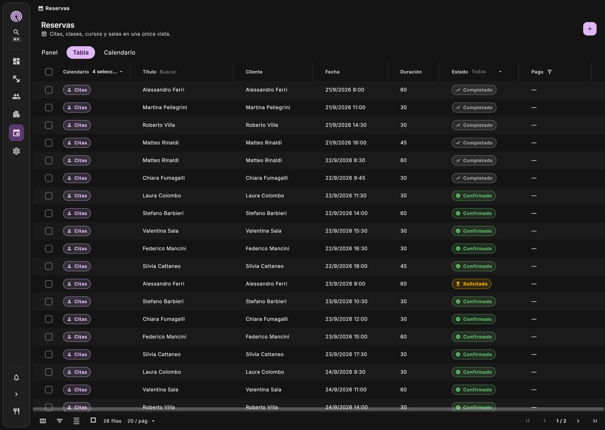Open the search icon in sidebar
The width and height of the screenshot is (605, 430).
point(16,32)
